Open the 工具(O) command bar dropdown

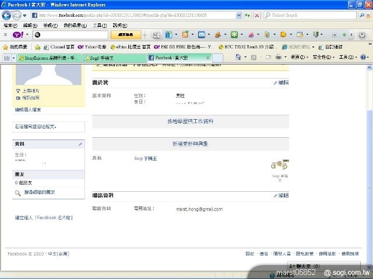click(x=348, y=57)
